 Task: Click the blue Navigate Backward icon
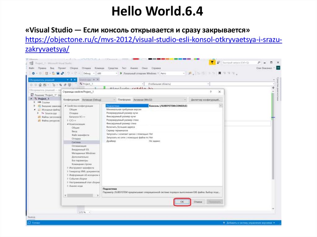pos(33,73)
